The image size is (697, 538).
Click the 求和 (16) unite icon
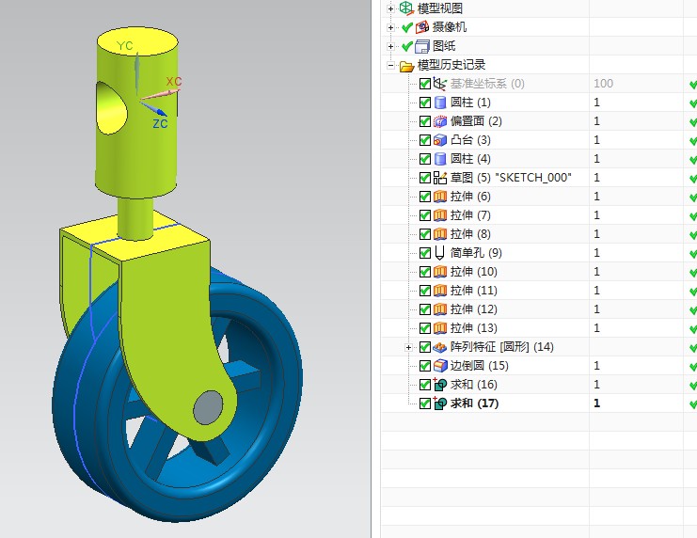(x=439, y=384)
